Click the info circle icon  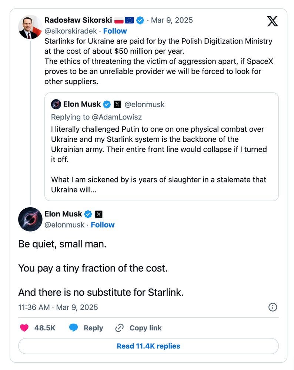pos(273,307)
